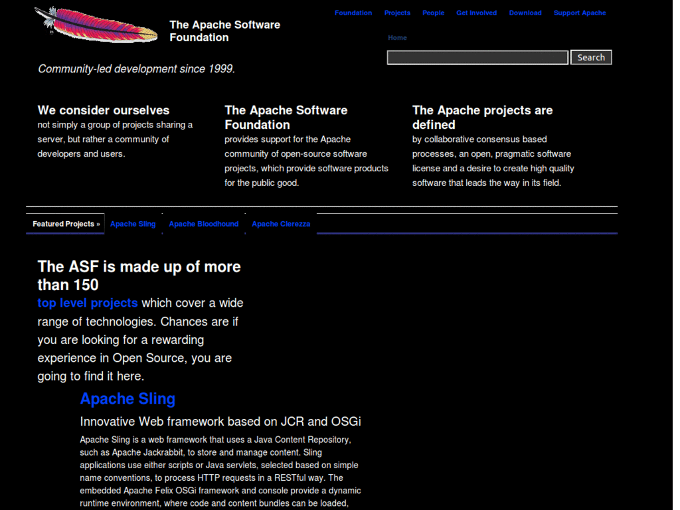Screen dimensions: 680x510
Task: Switch to the Apache Sling tab
Action: (x=133, y=224)
